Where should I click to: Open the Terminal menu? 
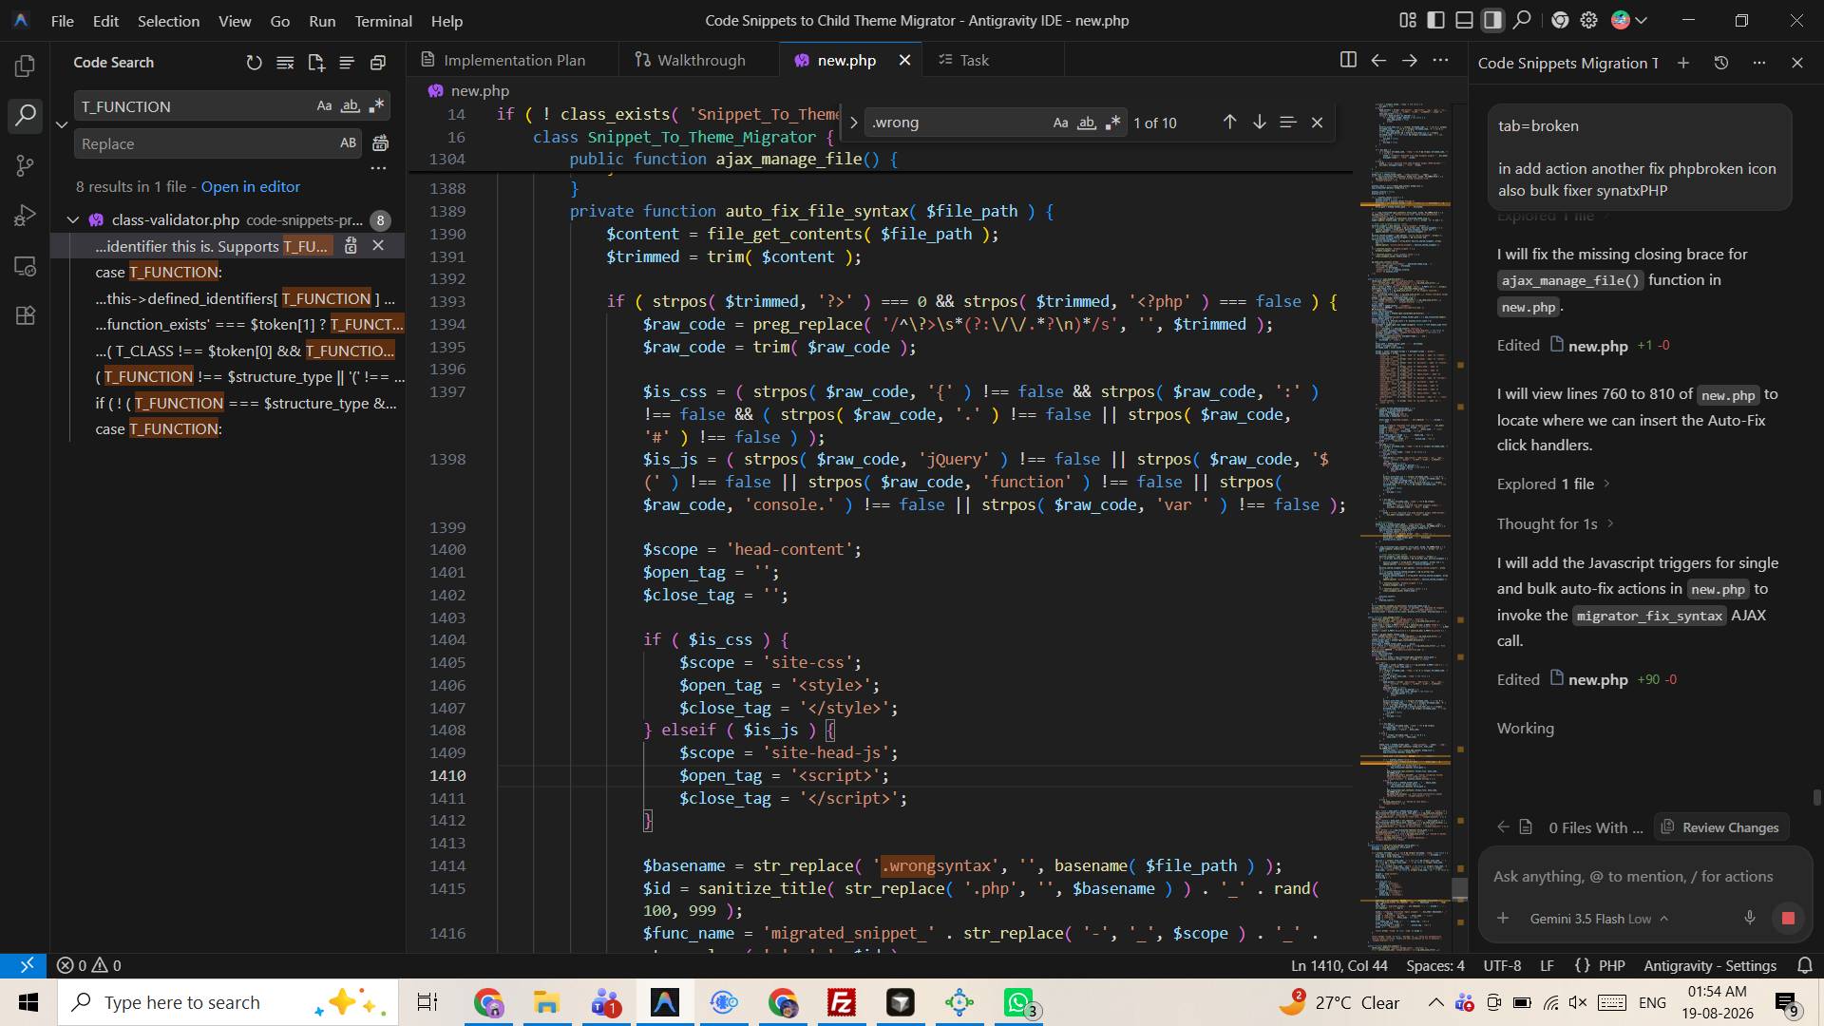click(383, 21)
